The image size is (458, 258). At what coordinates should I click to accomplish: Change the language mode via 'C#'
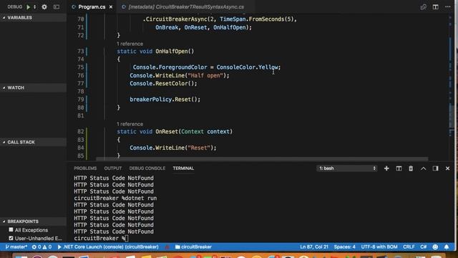pos(423,247)
